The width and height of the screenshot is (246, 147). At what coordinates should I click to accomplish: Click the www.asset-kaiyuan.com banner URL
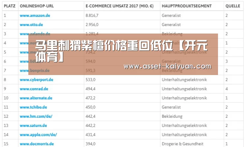[x=167, y=66]
